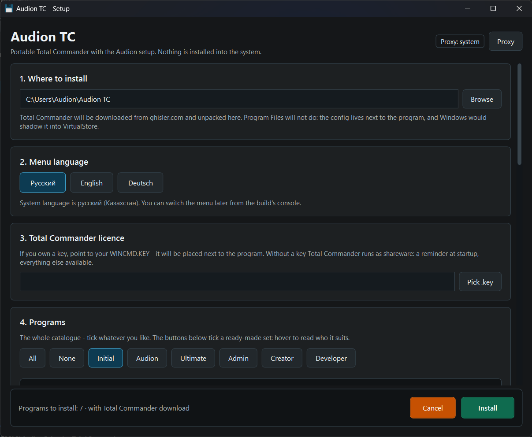Start installation with the Install button
This screenshot has width=532, height=437.
(x=487, y=408)
